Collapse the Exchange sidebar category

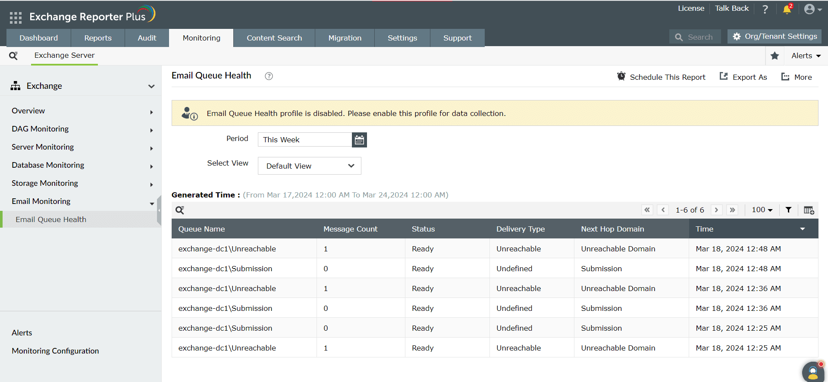[x=151, y=86]
